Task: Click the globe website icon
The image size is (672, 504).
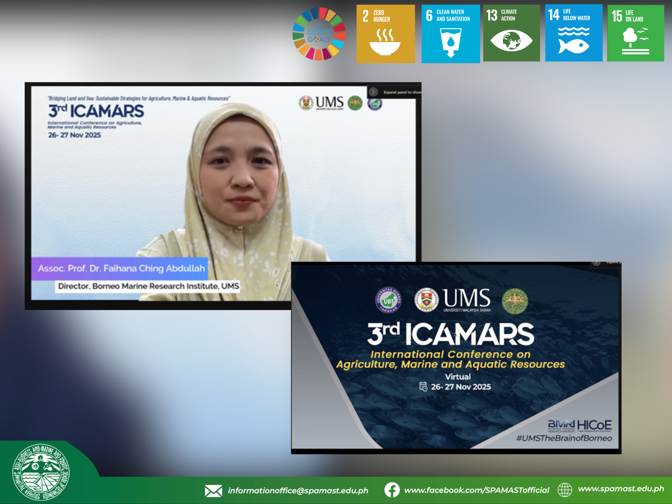Action: 565,490
